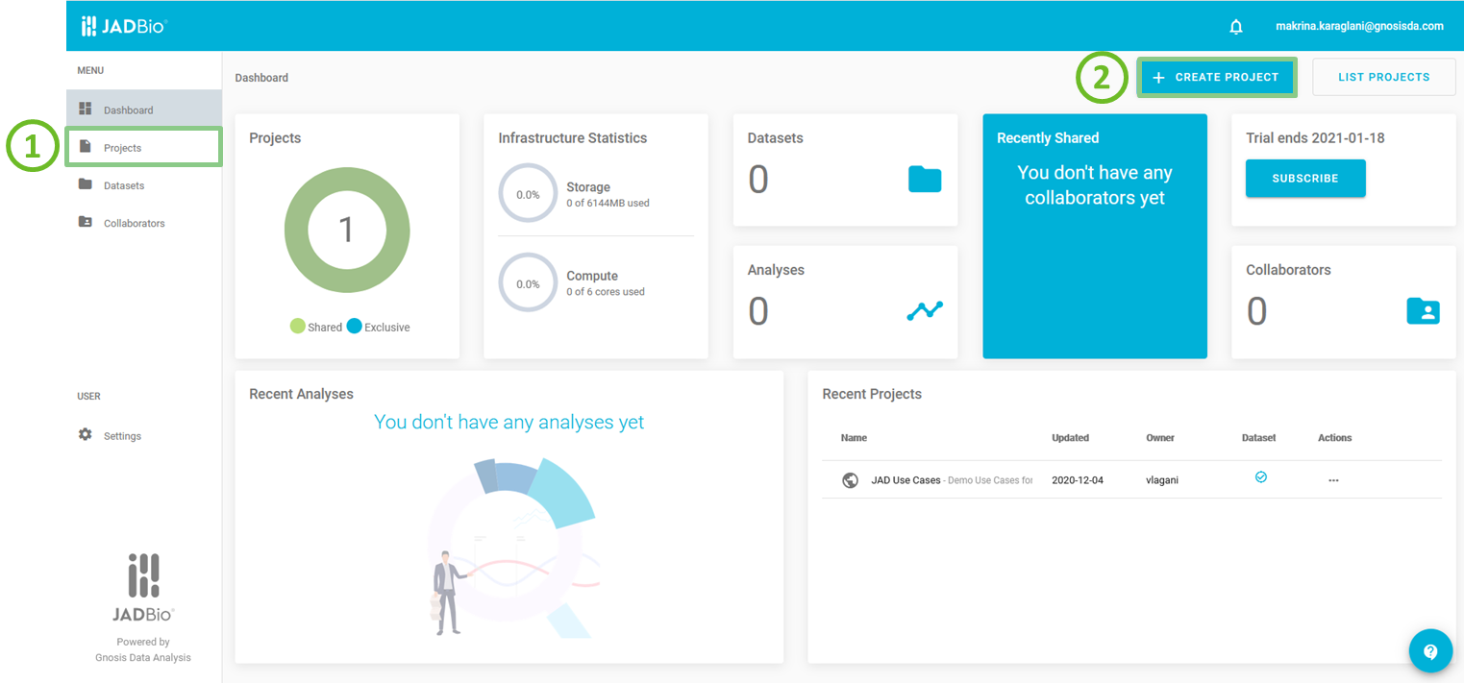1464x683 pixels.
Task: Click the Dataset column header
Action: (1259, 438)
